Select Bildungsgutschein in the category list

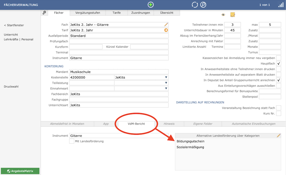click(x=190, y=141)
